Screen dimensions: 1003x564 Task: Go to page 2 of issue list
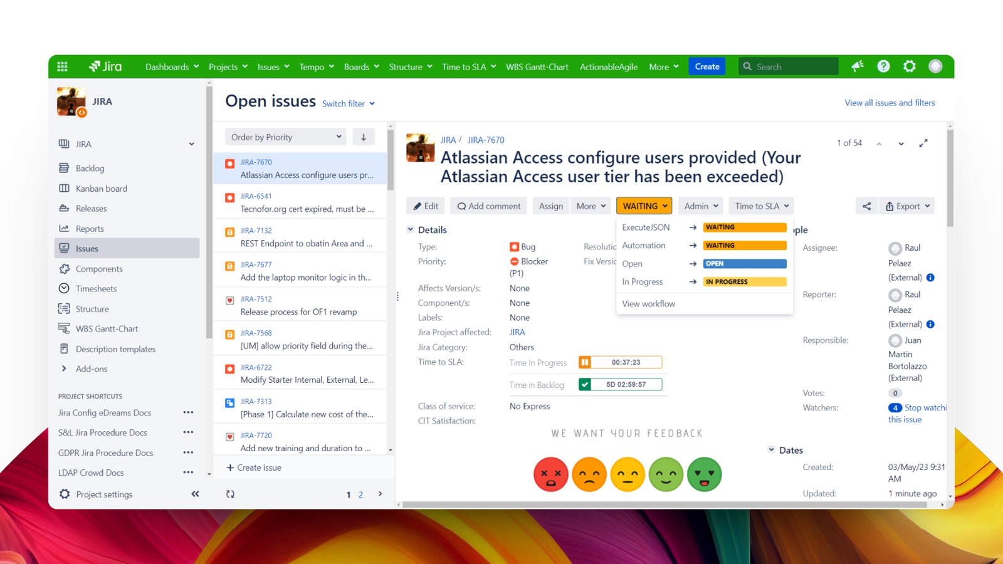point(360,495)
